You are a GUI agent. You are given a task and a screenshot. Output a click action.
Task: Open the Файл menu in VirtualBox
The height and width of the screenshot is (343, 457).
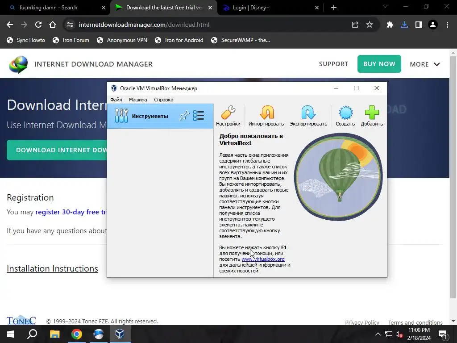[x=116, y=100]
